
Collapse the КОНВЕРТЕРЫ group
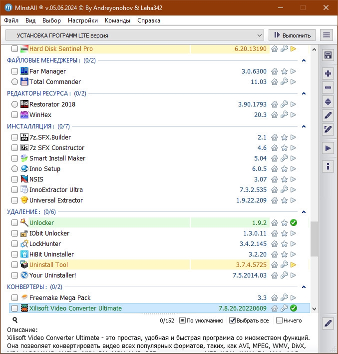pyautogui.click(x=304, y=286)
